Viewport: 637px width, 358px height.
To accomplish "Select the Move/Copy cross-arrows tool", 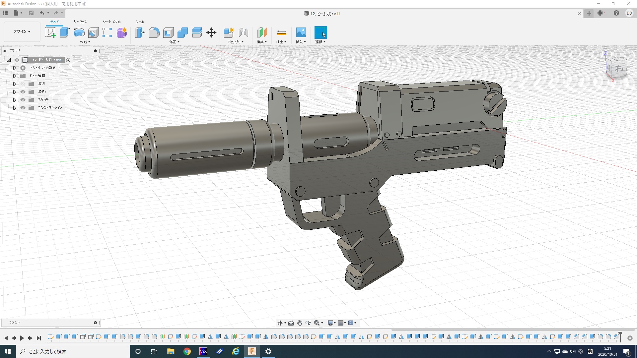I will [211, 32].
